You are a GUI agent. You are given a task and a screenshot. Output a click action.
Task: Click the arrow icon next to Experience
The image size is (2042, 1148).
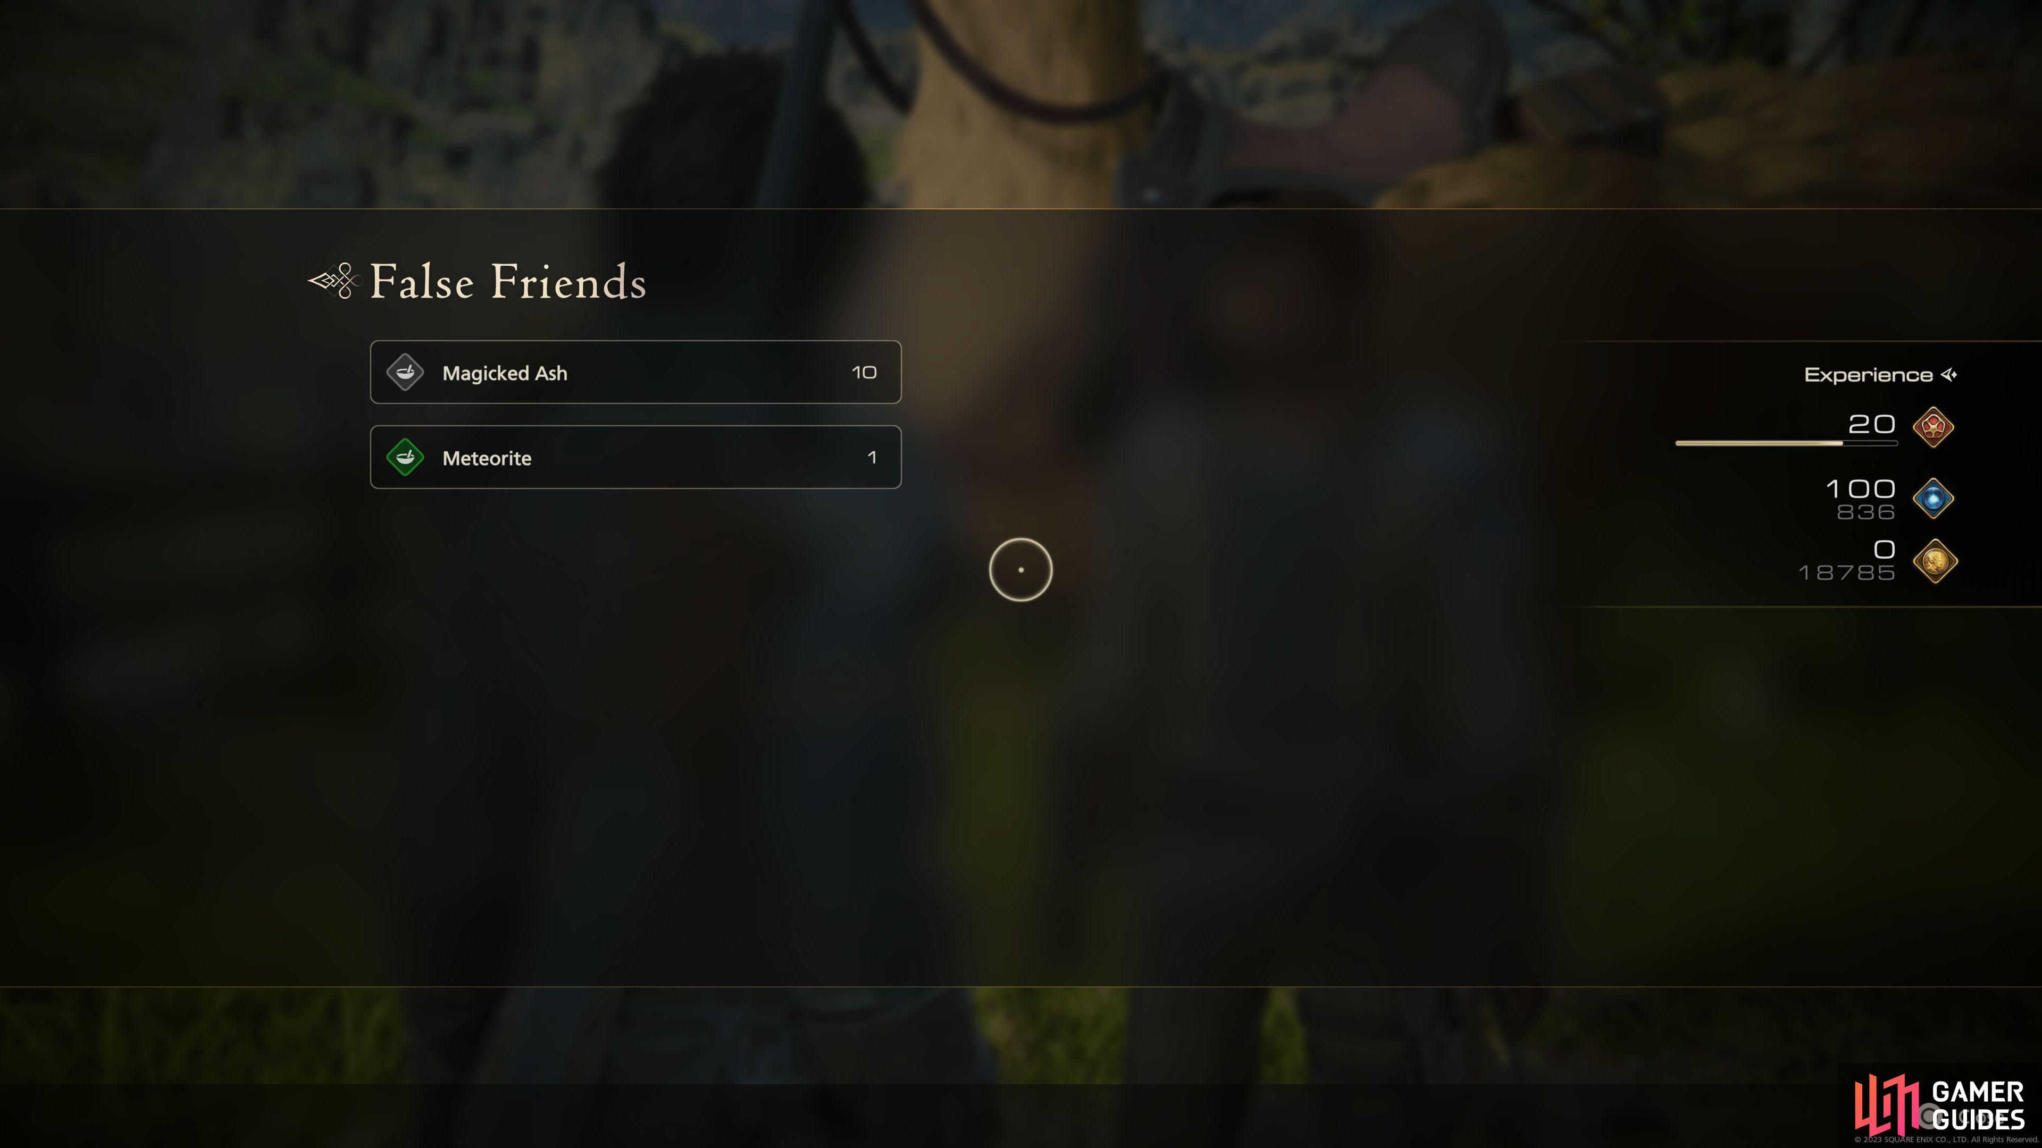1949,375
